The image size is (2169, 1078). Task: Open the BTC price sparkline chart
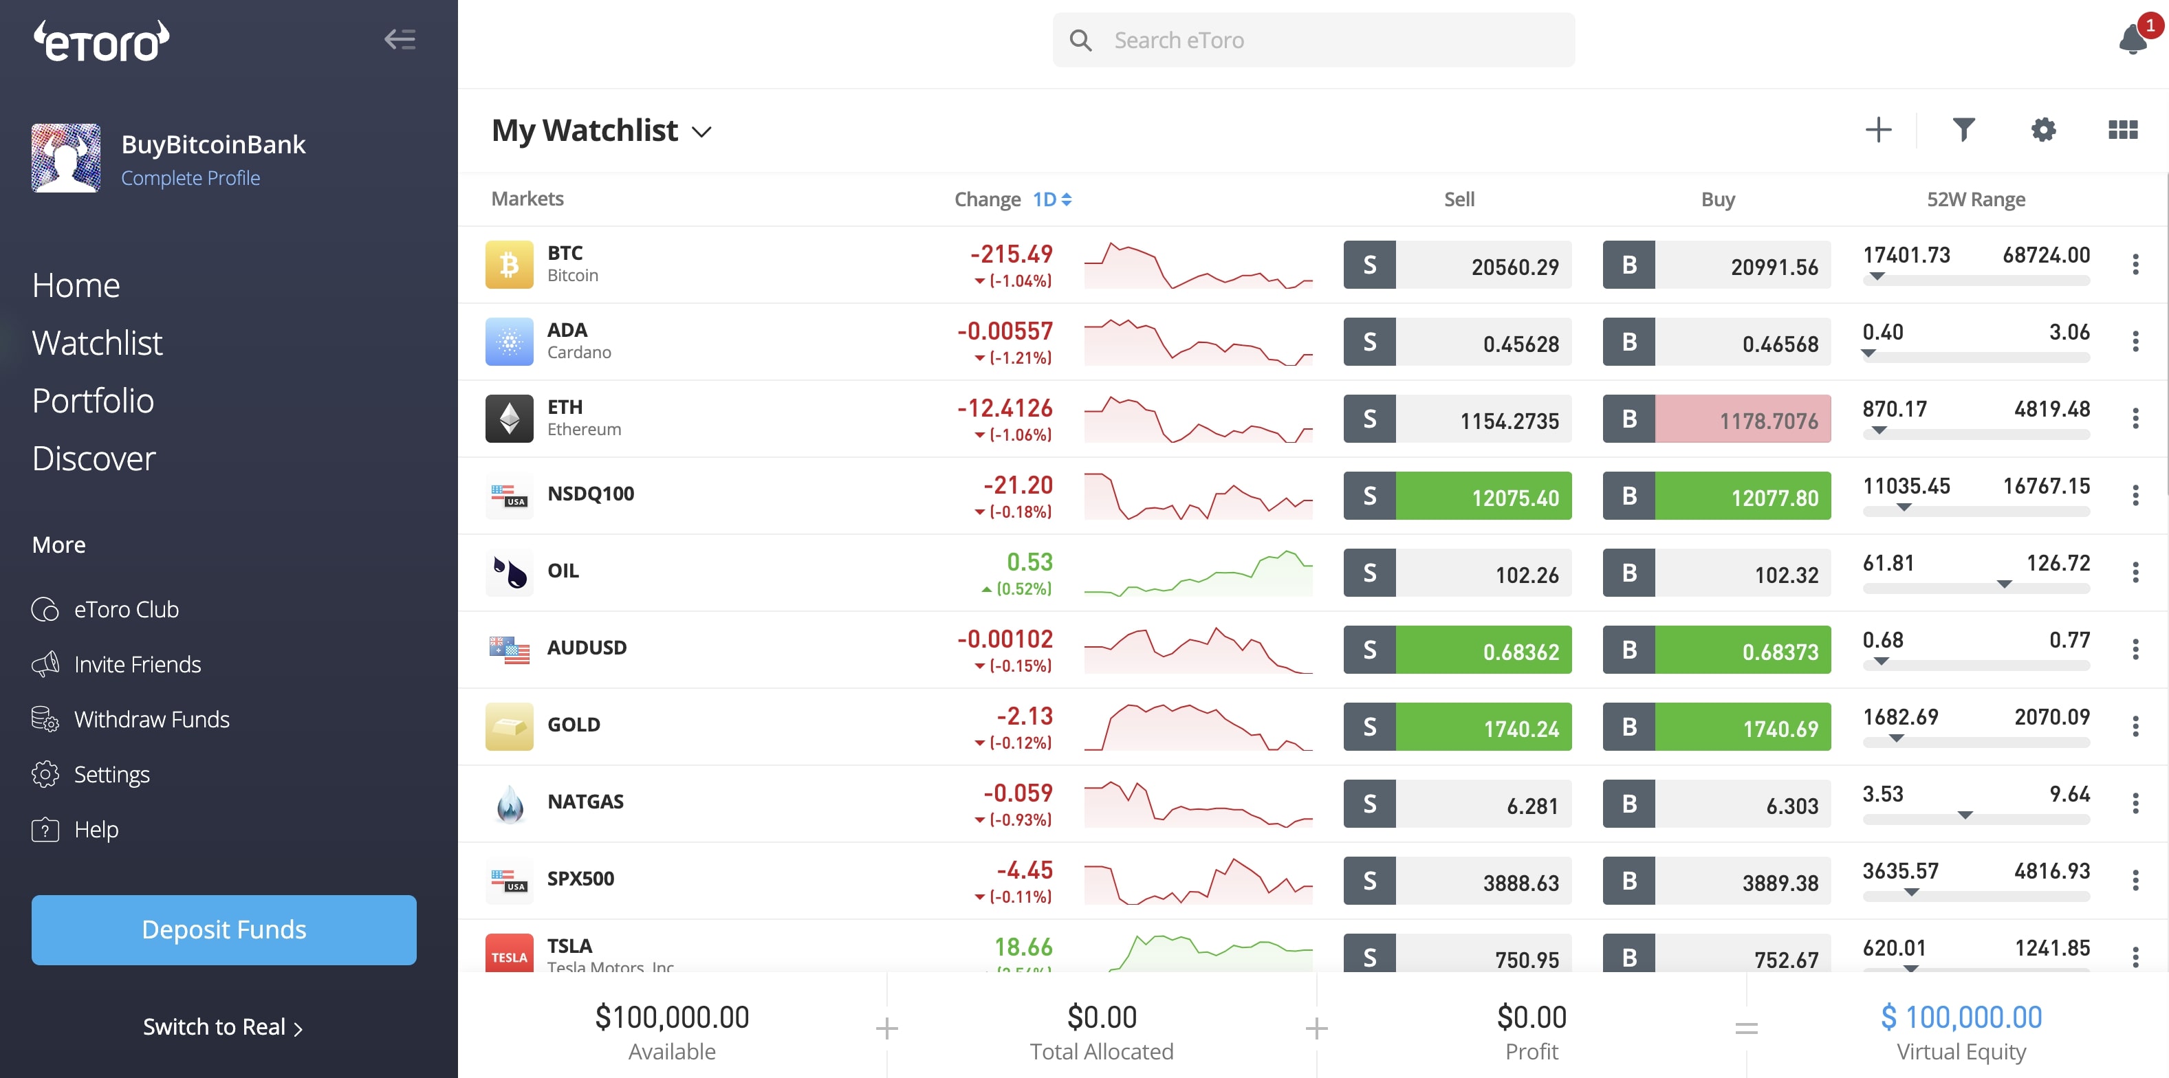pos(1198,265)
